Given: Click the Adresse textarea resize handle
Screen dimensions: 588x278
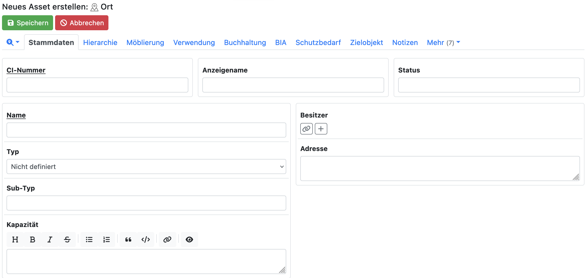Looking at the screenshot, I should coord(576,177).
